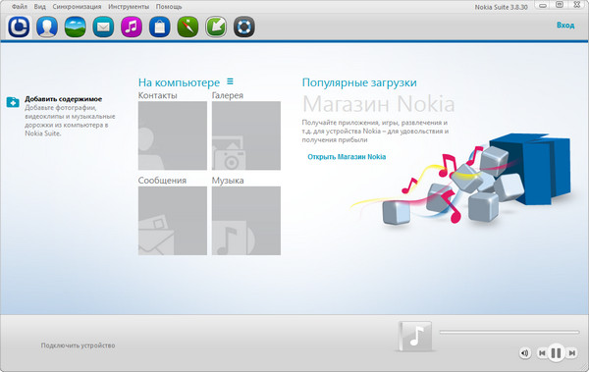589x372 pixels.
Task: Skip to previous track
Action: click(542, 353)
